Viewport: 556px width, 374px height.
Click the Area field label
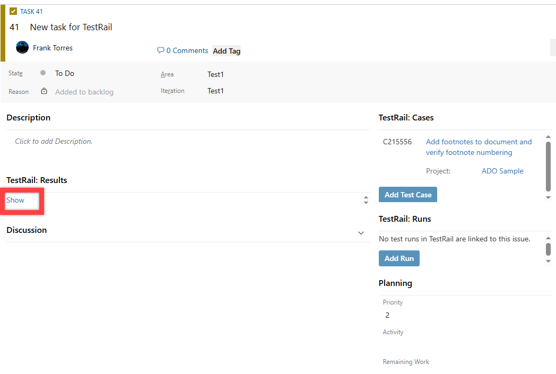[167, 74]
